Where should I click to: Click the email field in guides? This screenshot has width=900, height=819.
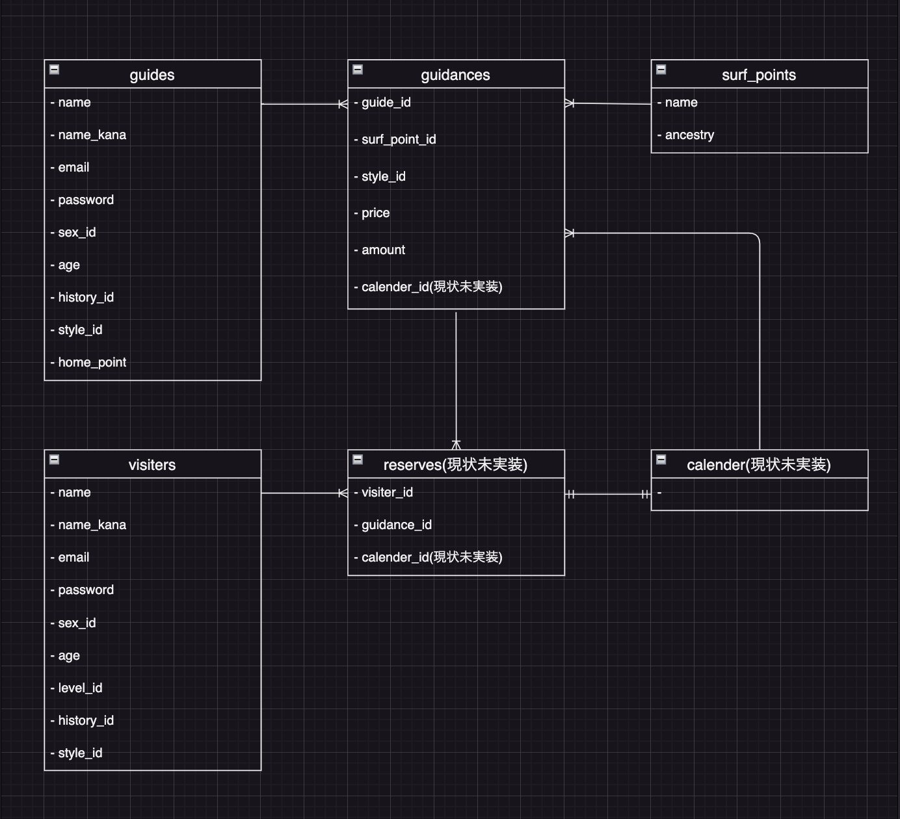[x=72, y=167]
